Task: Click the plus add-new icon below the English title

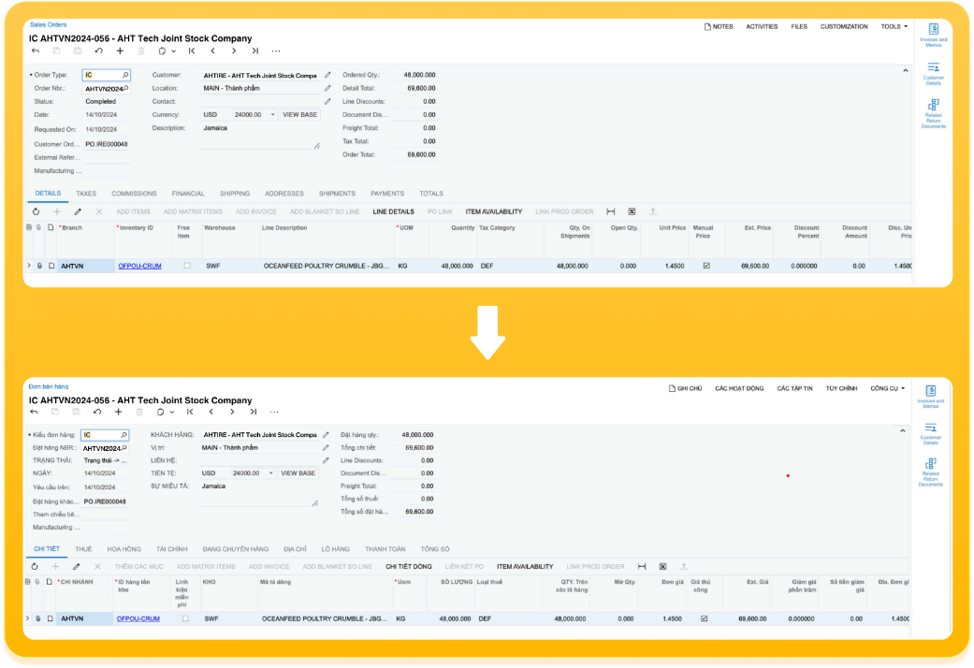Action: click(x=120, y=51)
